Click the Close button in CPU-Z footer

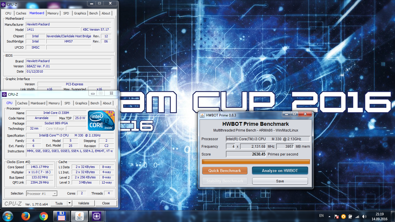tap(106, 203)
